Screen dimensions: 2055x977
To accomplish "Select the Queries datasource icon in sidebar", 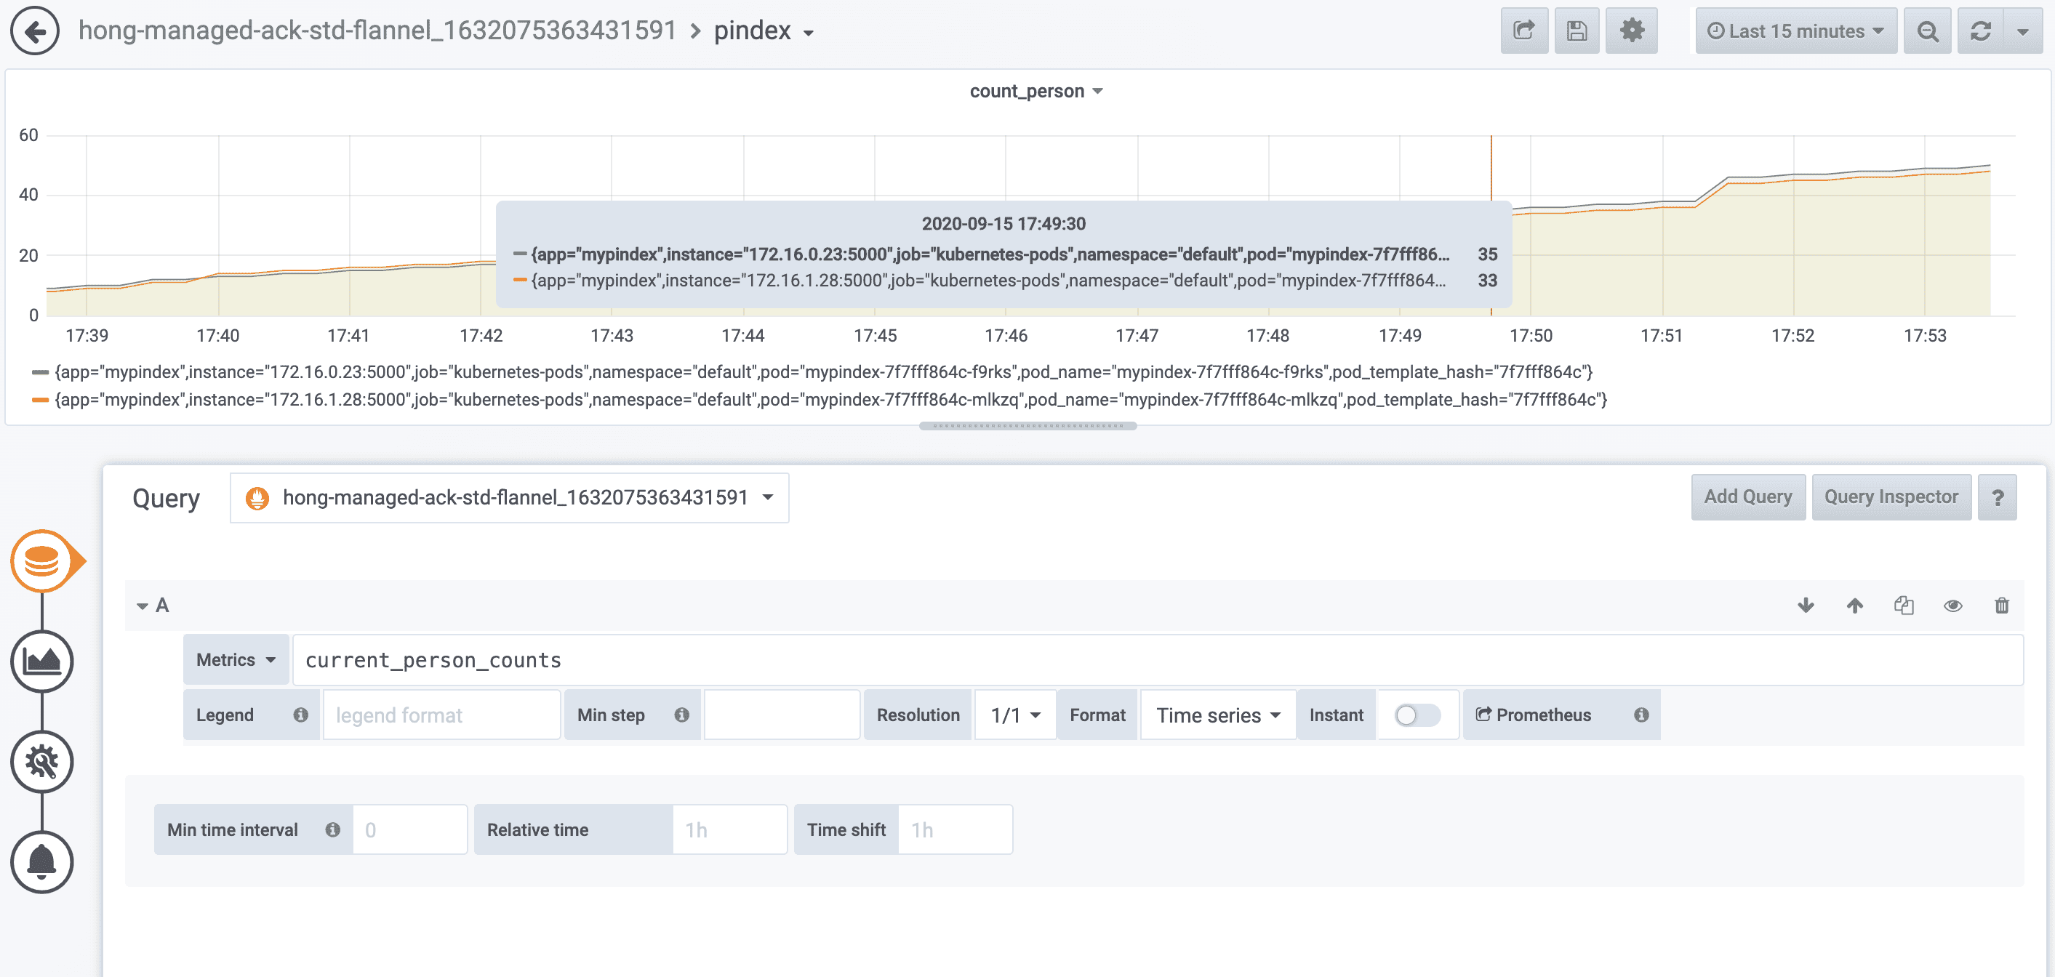I will [44, 560].
